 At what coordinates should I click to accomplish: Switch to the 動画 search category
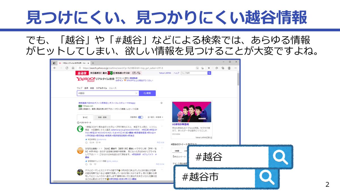point(92,88)
